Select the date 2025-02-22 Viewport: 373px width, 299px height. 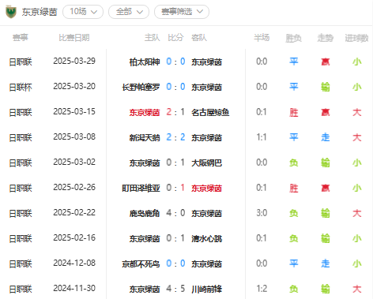(74, 213)
